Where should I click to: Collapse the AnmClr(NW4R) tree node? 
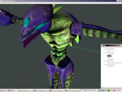[x=104, y=61]
